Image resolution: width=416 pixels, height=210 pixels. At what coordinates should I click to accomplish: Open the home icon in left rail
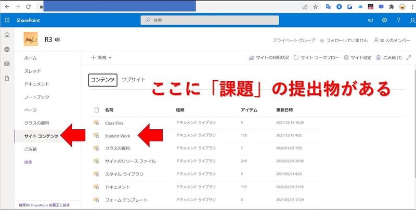coord(7,35)
